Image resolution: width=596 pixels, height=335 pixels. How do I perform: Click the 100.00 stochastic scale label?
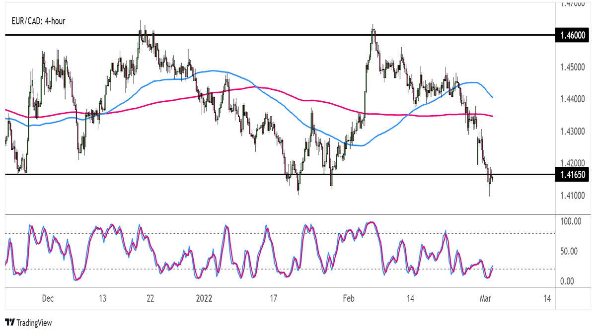571,221
